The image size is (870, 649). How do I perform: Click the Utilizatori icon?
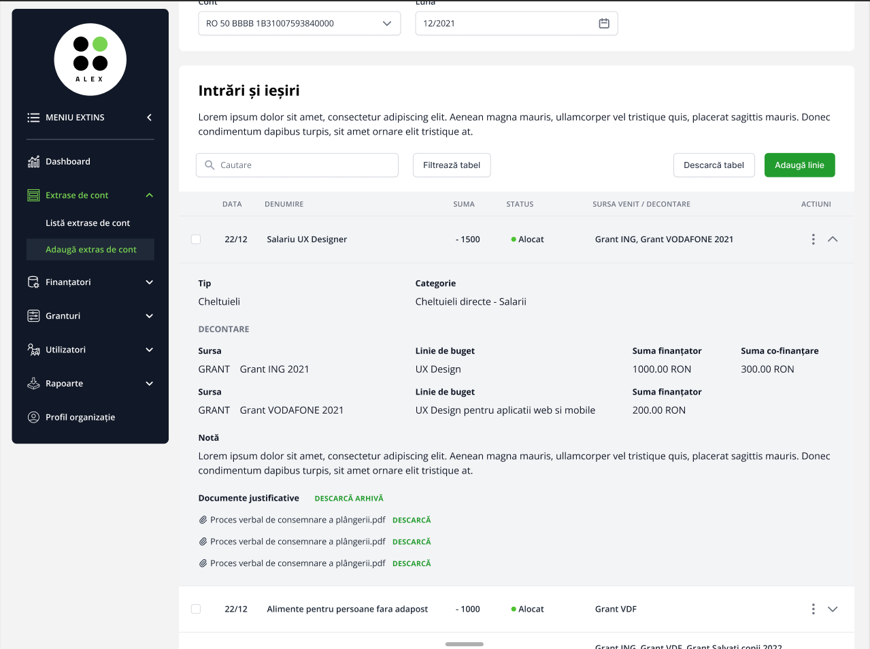33,350
